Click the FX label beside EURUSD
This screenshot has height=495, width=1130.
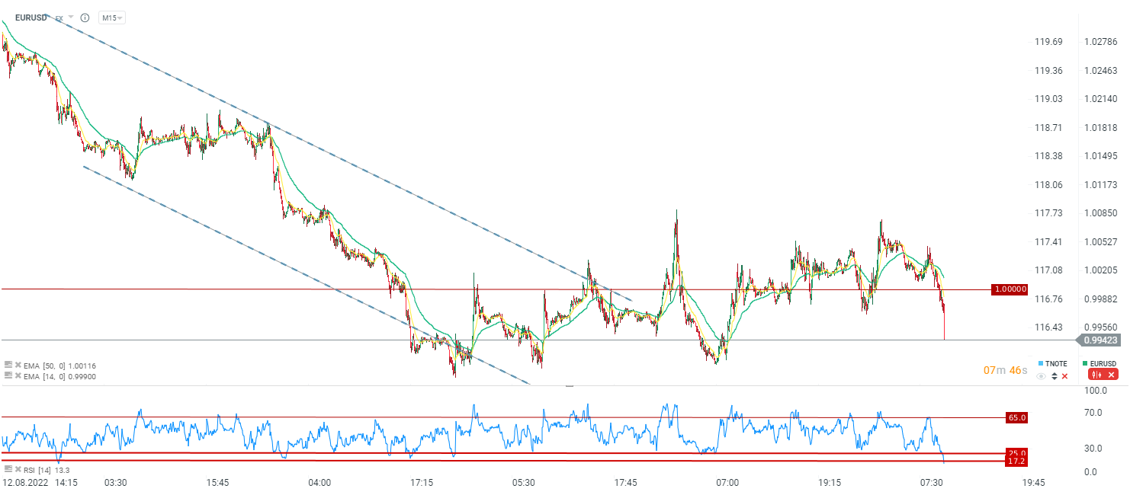pos(59,18)
